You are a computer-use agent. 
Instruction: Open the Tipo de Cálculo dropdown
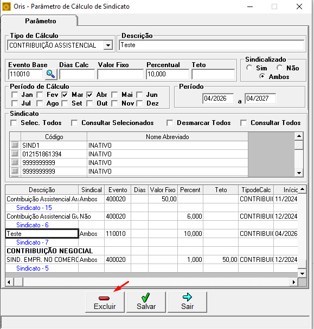pyautogui.click(x=108, y=45)
